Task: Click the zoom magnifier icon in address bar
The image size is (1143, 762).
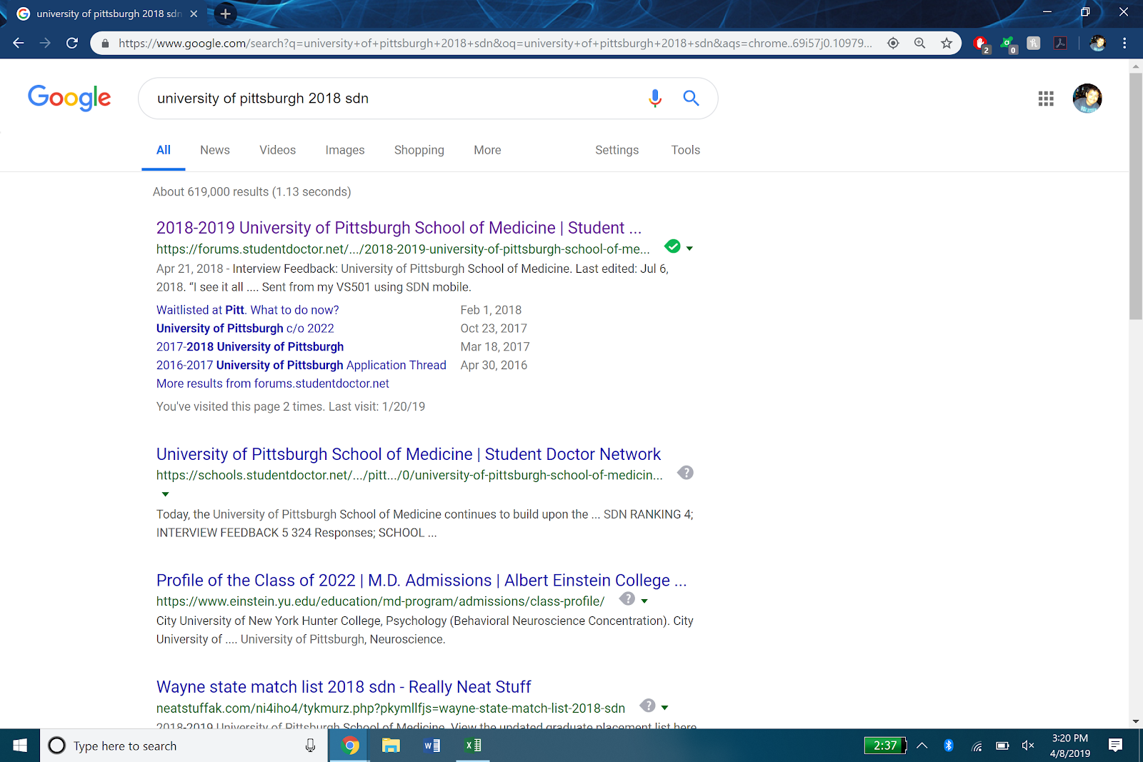Action: (x=920, y=43)
